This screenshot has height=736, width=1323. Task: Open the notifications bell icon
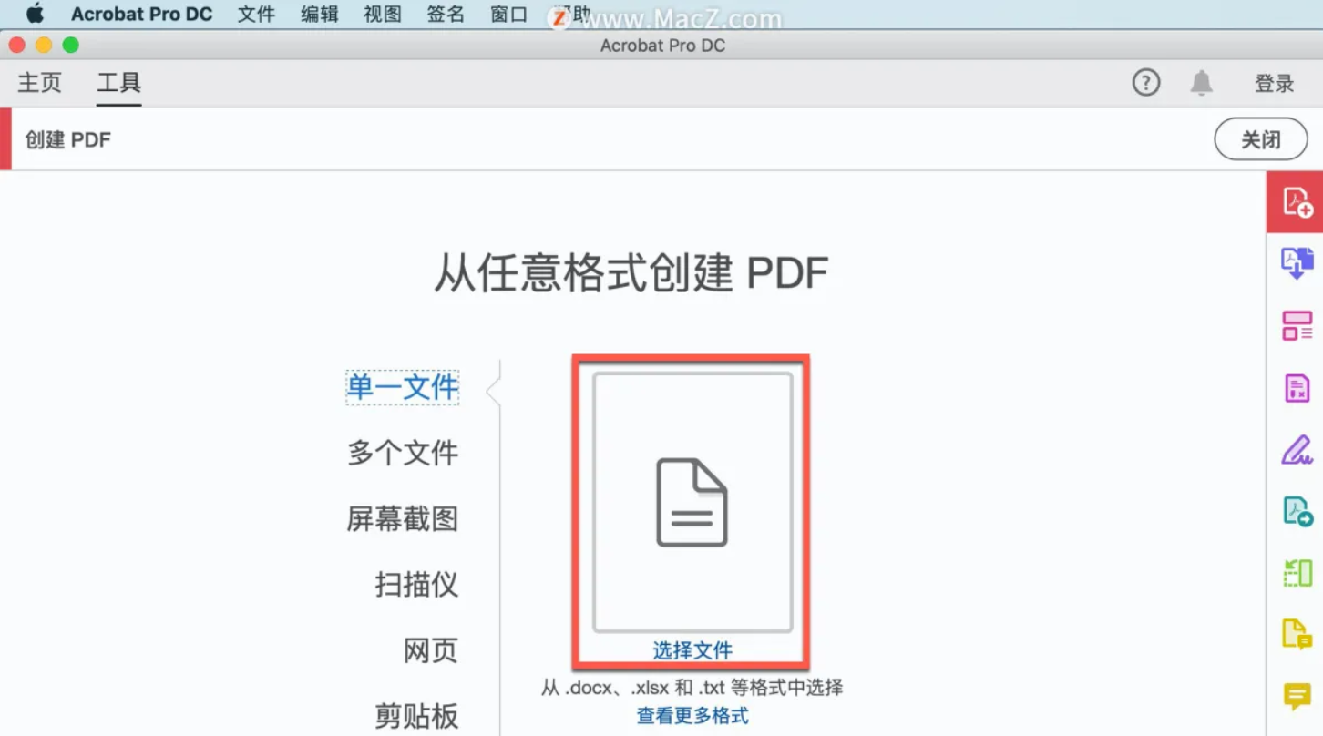(1202, 83)
